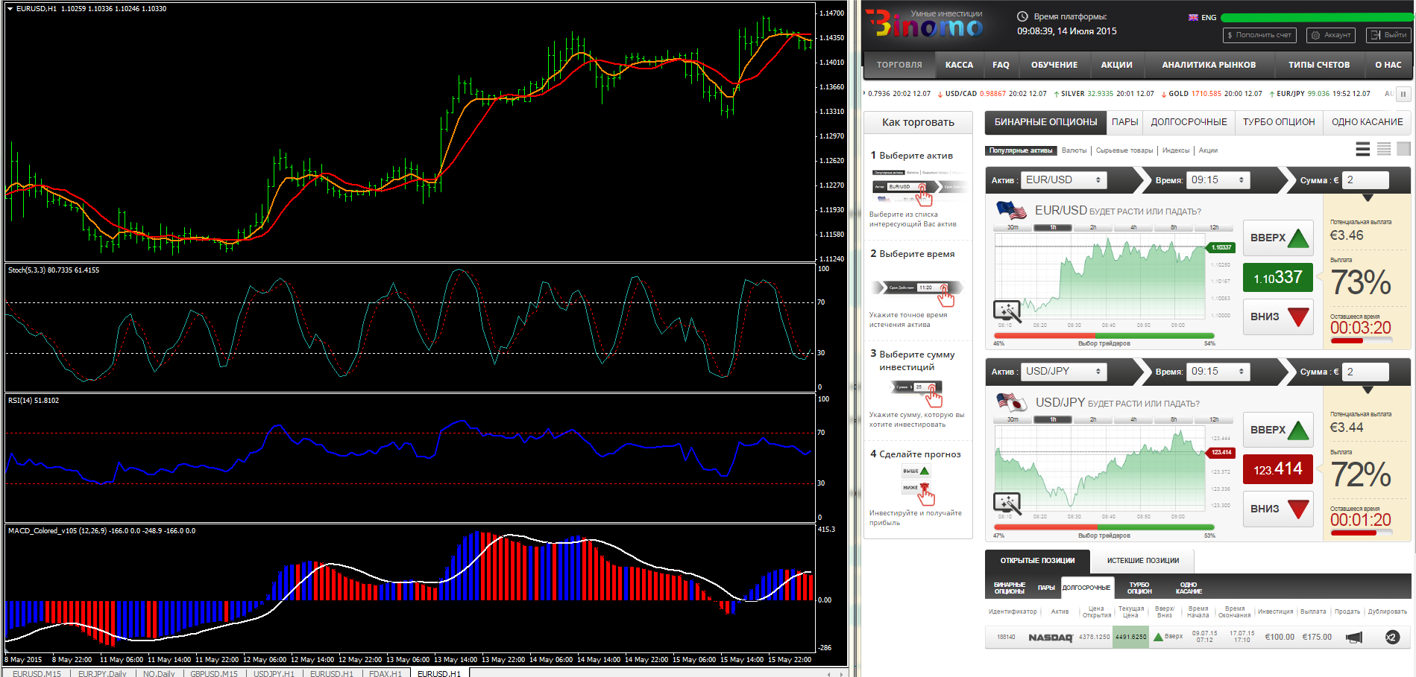Duplicate NASDAQ position with the x2 icon
This screenshot has width=1416, height=677.
1391,638
